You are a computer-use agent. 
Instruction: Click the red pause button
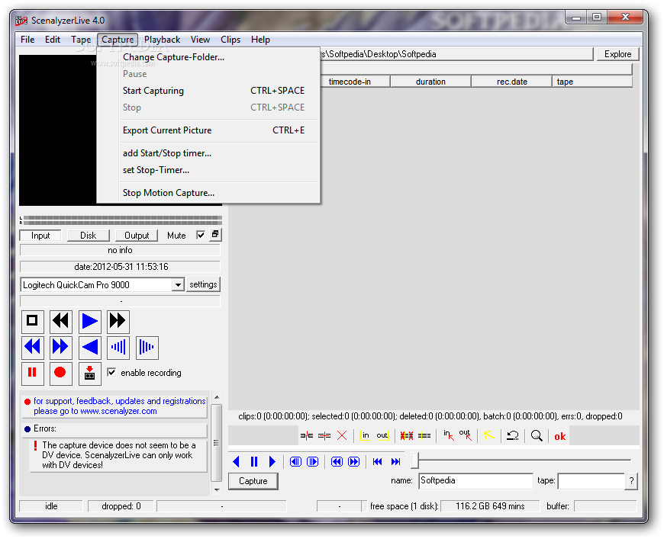point(32,373)
